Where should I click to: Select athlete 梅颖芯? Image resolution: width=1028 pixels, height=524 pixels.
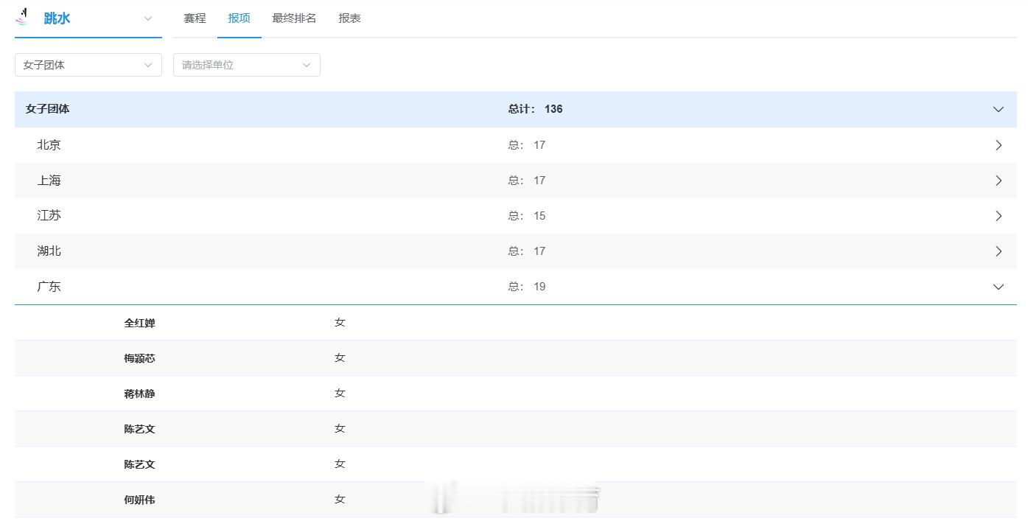(x=139, y=358)
